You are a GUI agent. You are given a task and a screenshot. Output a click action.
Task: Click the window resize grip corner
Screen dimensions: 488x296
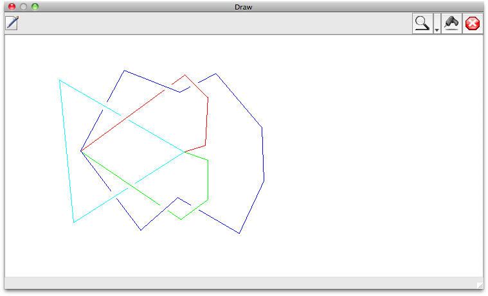tap(480, 286)
